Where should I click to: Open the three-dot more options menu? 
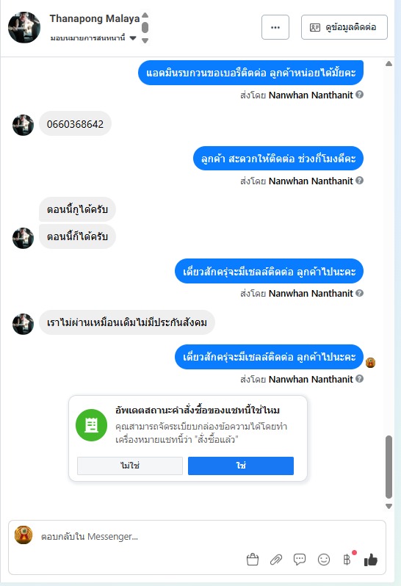tap(275, 27)
